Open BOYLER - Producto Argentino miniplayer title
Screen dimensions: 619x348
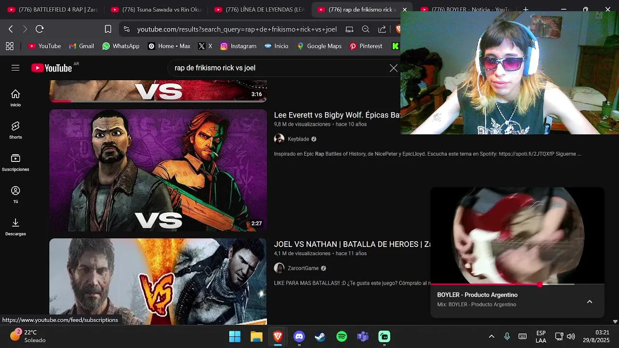pyautogui.click(x=477, y=295)
